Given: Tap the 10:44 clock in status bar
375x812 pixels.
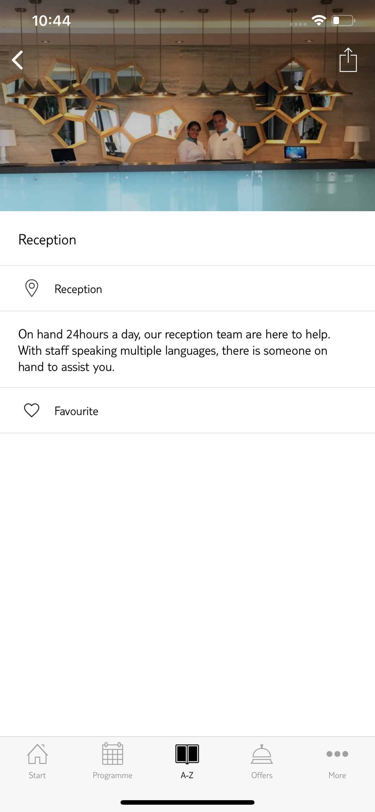Looking at the screenshot, I should pyautogui.click(x=51, y=21).
